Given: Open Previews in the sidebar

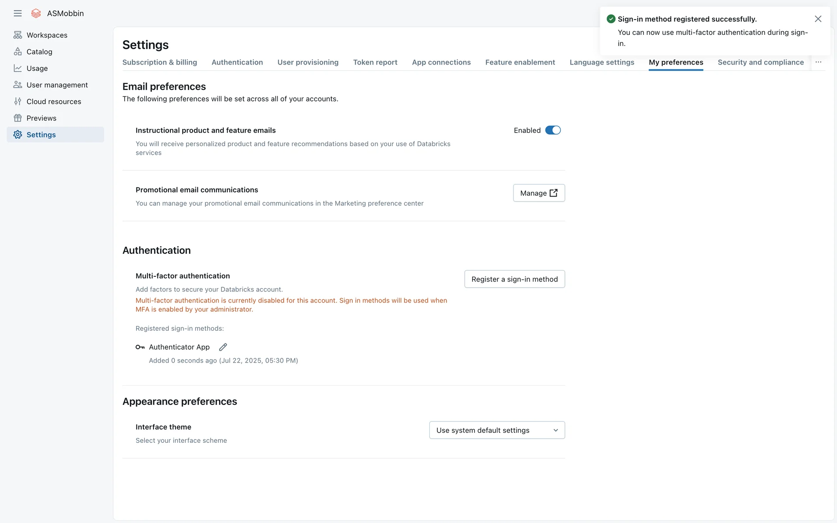Looking at the screenshot, I should (x=41, y=118).
